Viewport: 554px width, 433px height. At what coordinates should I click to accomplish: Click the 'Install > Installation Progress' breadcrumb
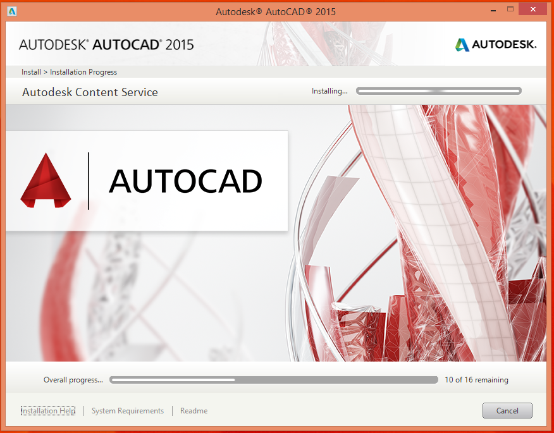(70, 72)
